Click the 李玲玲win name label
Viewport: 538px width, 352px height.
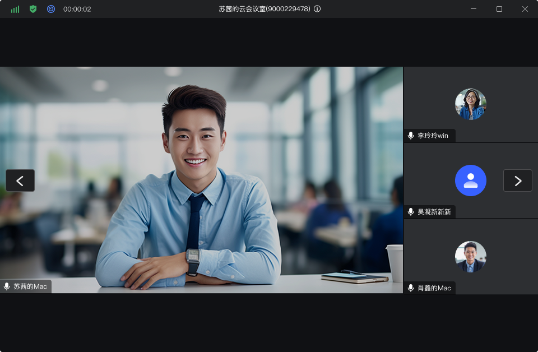[433, 136]
